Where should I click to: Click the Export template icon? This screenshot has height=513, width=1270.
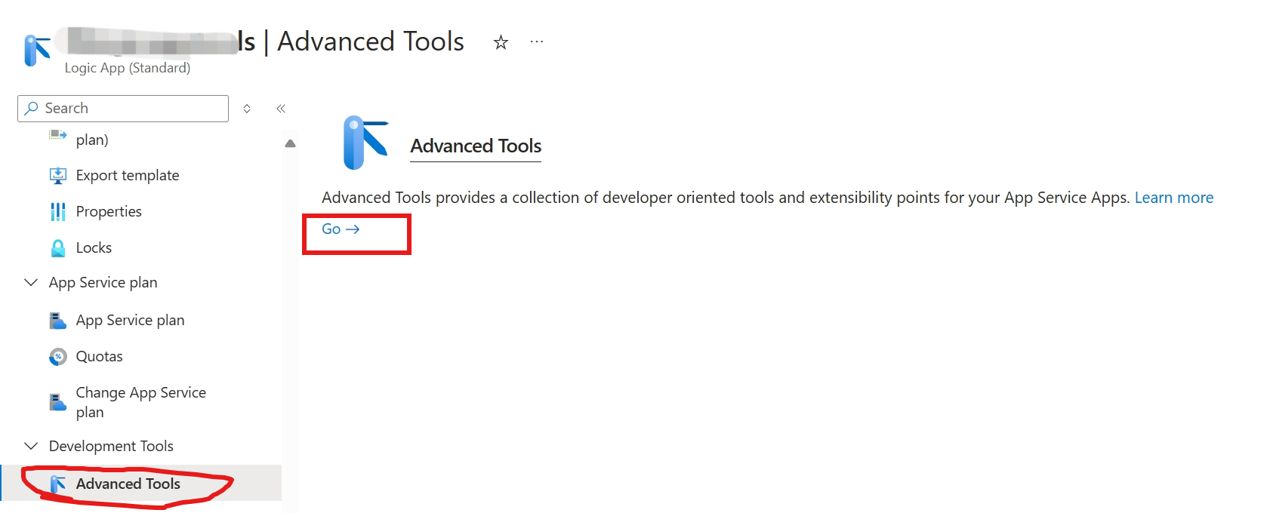pyautogui.click(x=57, y=175)
